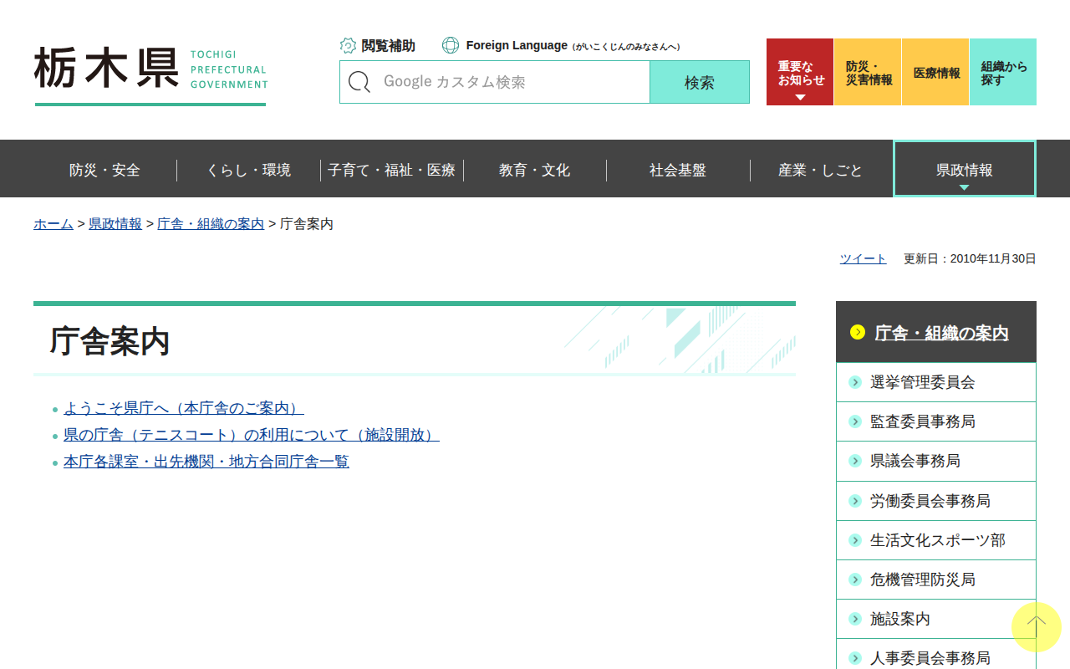The image size is (1070, 669).
Task: Click the arrow icon next to 労働委員会事務局
Action: (855, 501)
